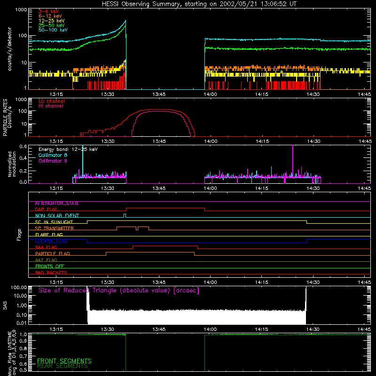Image resolution: width=376 pixels, height=376 pixels.
Task: Select the blue ECLIPSE_FLAG label
Action: pos(51,241)
